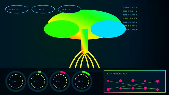
Task: Select the Z1 44.0t zone oval
Action: click(x=17, y=9)
